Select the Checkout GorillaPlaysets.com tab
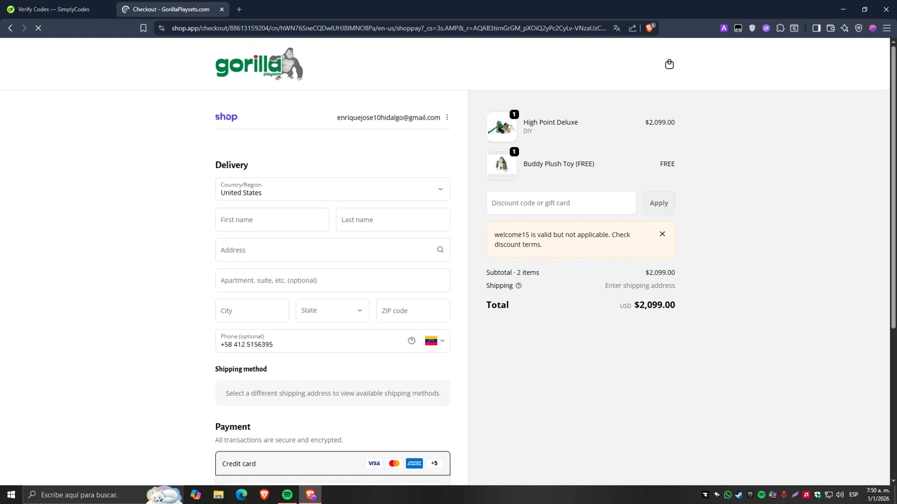The image size is (897, 504). pos(172,10)
